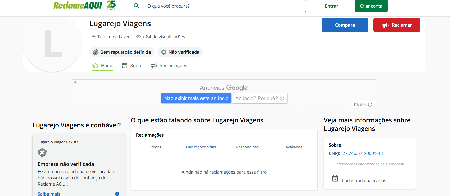Click the megaphone icon in Reclamar
This screenshot has width=450, height=196.
coord(386,25)
